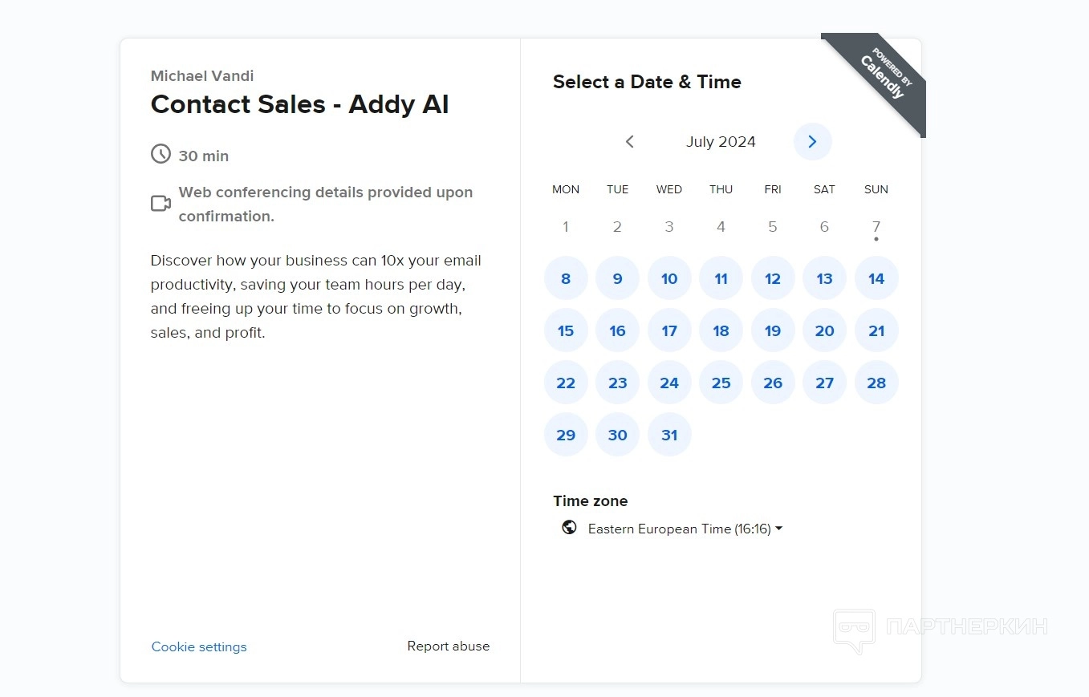
Task: Select July 29 date button
Action: (x=566, y=436)
